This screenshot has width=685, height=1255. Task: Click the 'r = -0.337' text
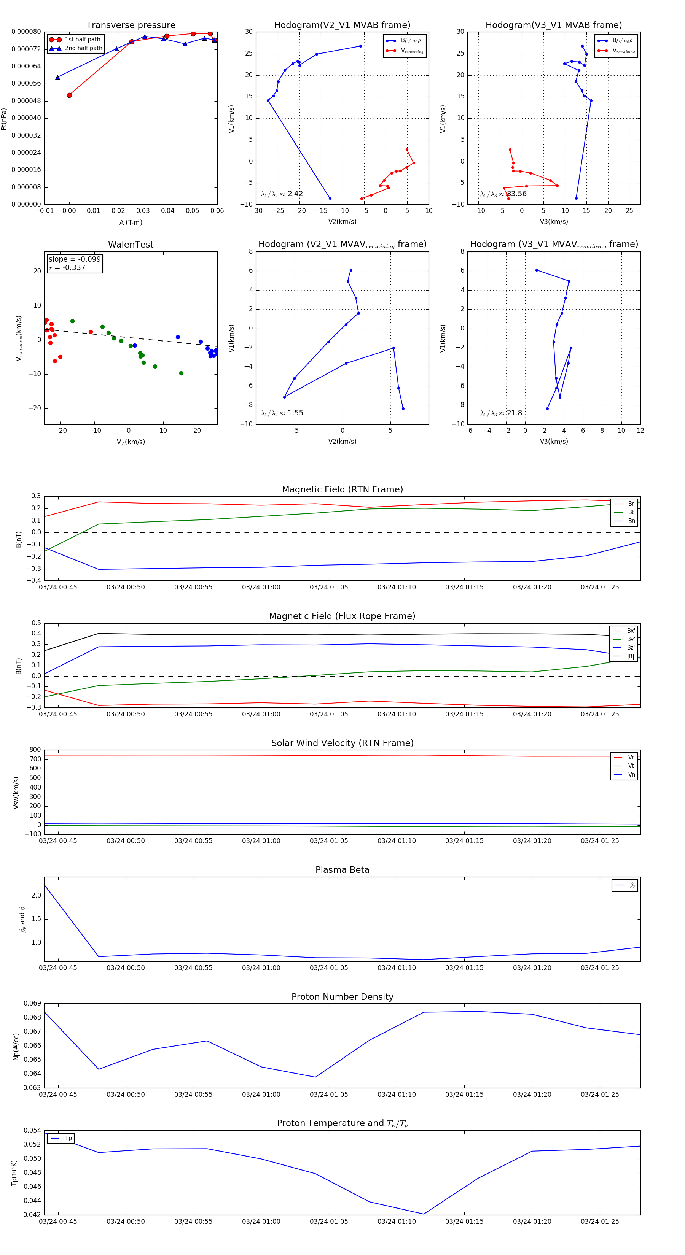pos(67,267)
